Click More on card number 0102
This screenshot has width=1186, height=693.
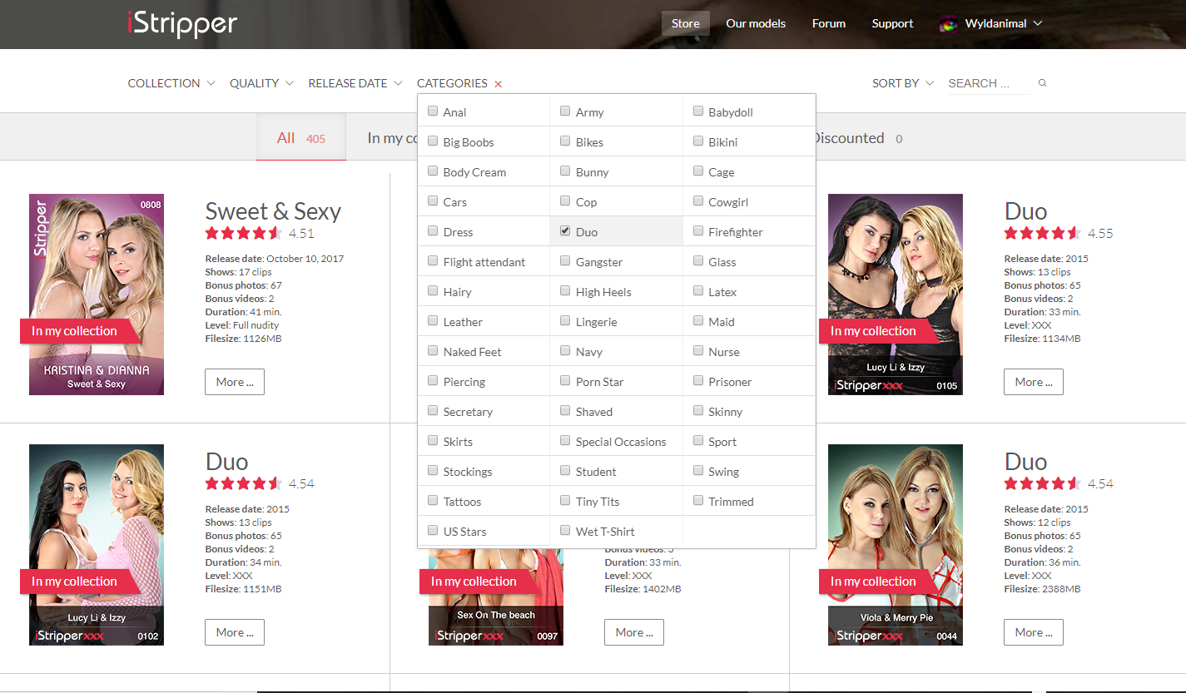pos(235,632)
